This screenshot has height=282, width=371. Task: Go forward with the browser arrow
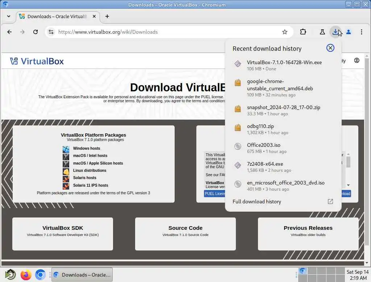[x=22, y=32]
